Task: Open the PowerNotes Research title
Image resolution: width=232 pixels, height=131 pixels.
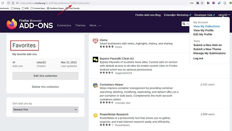Action: click(x=114, y=114)
